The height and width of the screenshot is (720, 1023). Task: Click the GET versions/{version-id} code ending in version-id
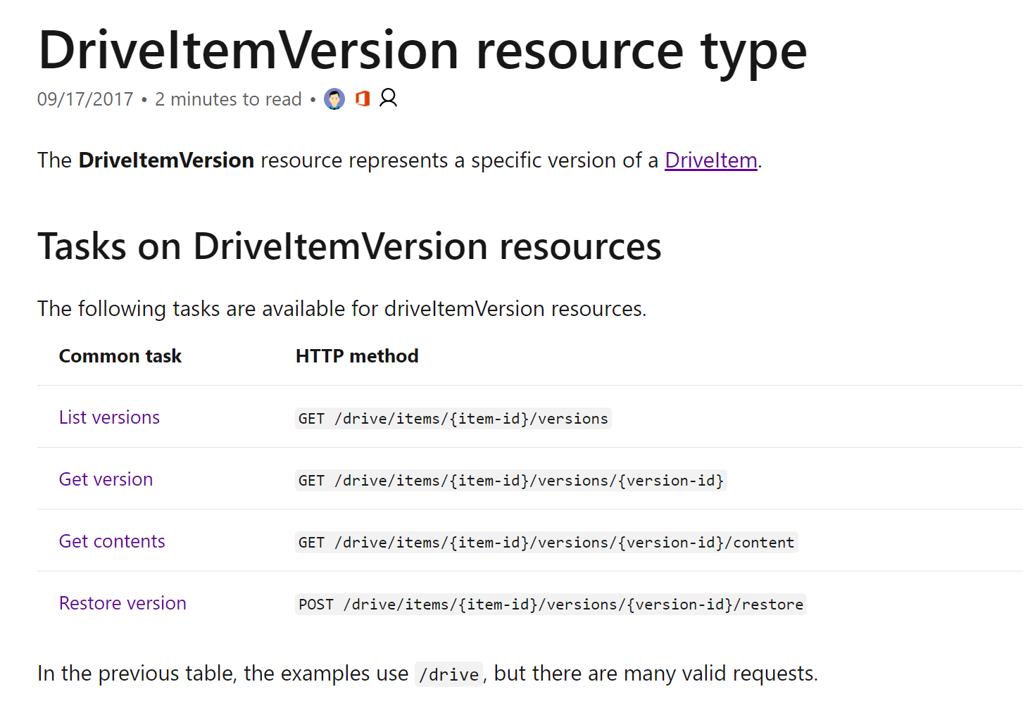pos(511,481)
